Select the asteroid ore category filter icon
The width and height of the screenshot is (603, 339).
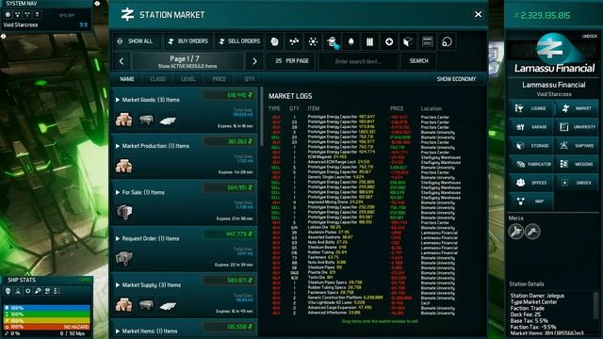pos(274,41)
